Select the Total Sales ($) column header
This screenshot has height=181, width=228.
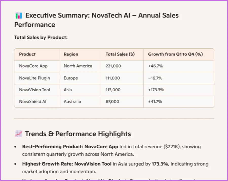point(120,54)
